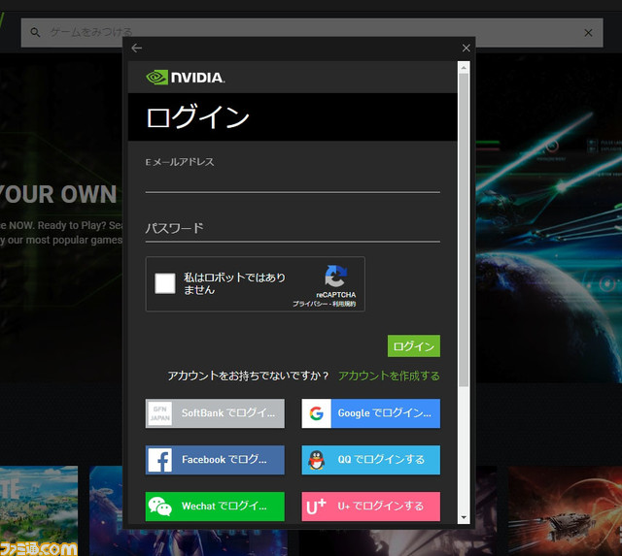Click the dialog scrollbar down arrow
The image size is (622, 556).
464,517
